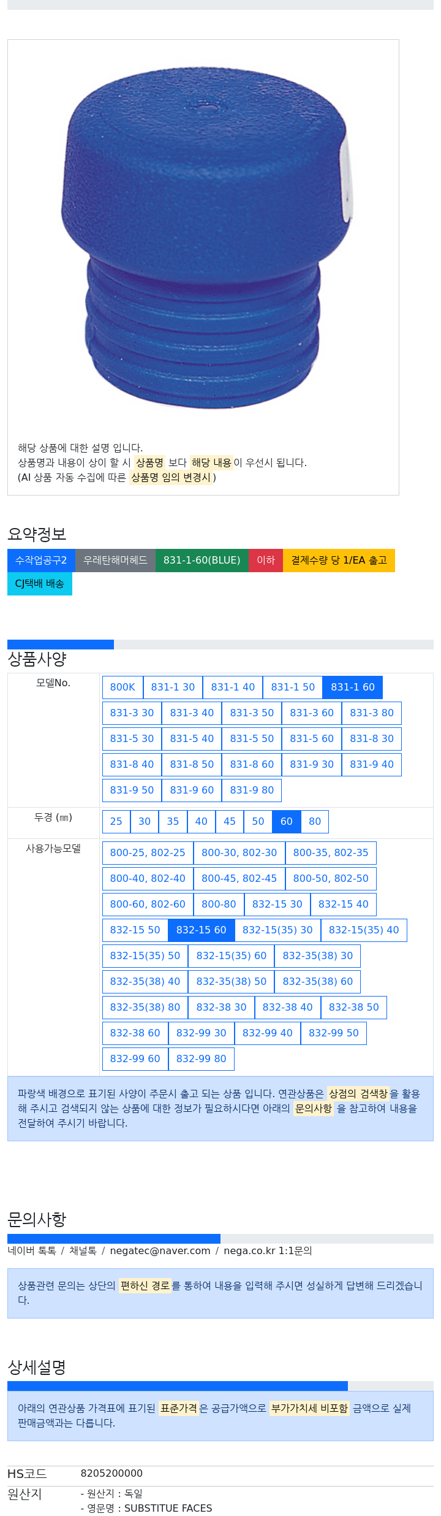Screen dimensions: 441x1516
Task: Choose compatible model 832-99 80
Action: [x=201, y=1059]
